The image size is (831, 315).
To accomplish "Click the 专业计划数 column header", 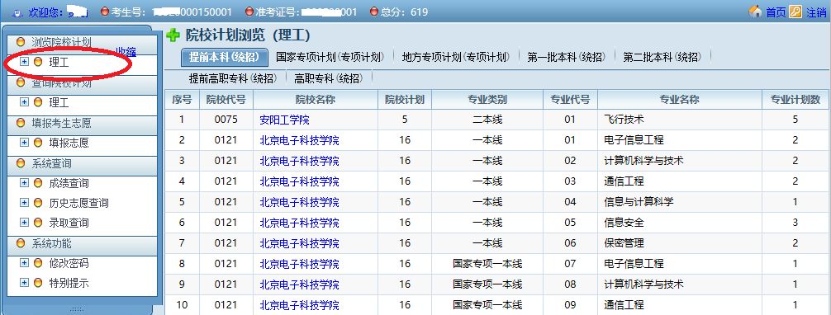I will click(795, 100).
